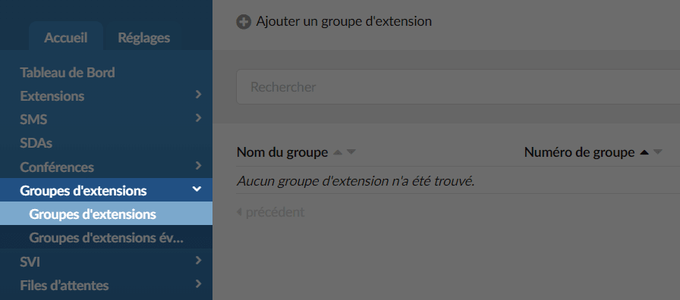Click the précédent pagination arrow icon
Viewport: 680px width, 300px height.
pos(239,212)
